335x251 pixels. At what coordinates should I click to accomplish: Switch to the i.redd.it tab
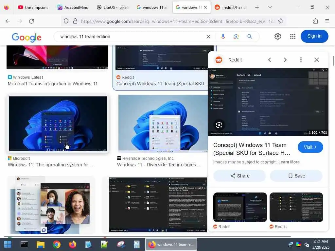tap(230, 8)
